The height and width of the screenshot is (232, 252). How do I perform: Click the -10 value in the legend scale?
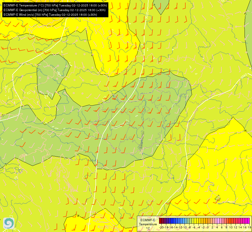[x=185, y=228]
